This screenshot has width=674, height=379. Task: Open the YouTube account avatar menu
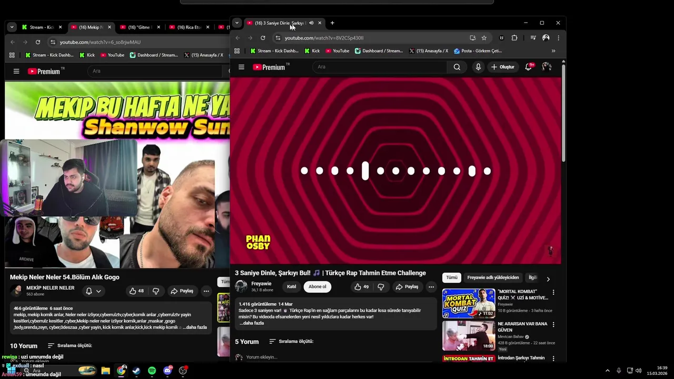pyautogui.click(x=547, y=67)
